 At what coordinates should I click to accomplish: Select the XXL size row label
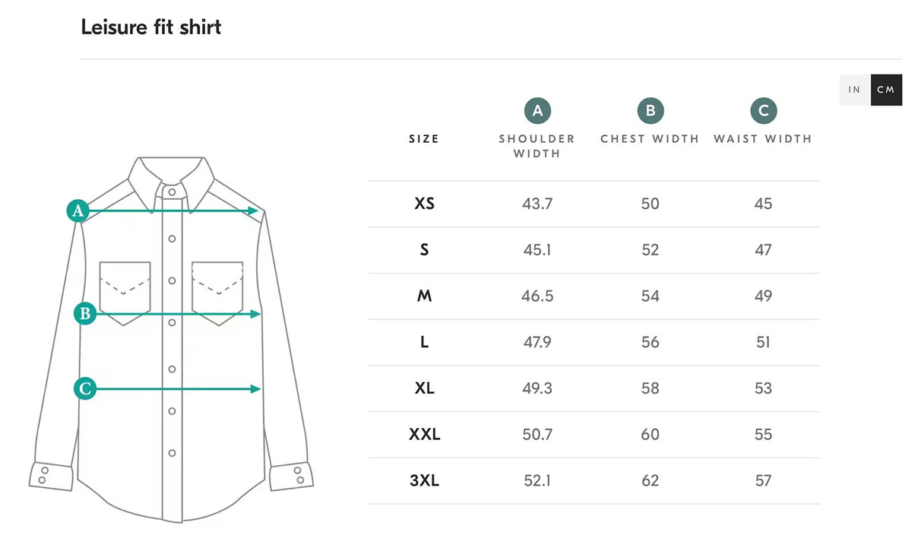pos(424,435)
